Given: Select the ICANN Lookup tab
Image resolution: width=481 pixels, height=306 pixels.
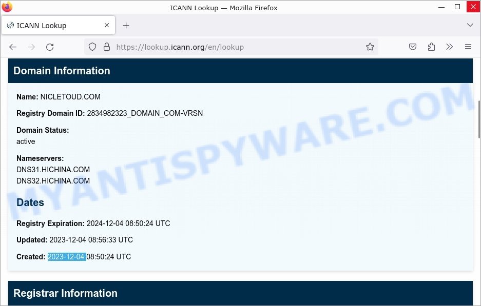Looking at the screenshot, I should coord(59,26).
